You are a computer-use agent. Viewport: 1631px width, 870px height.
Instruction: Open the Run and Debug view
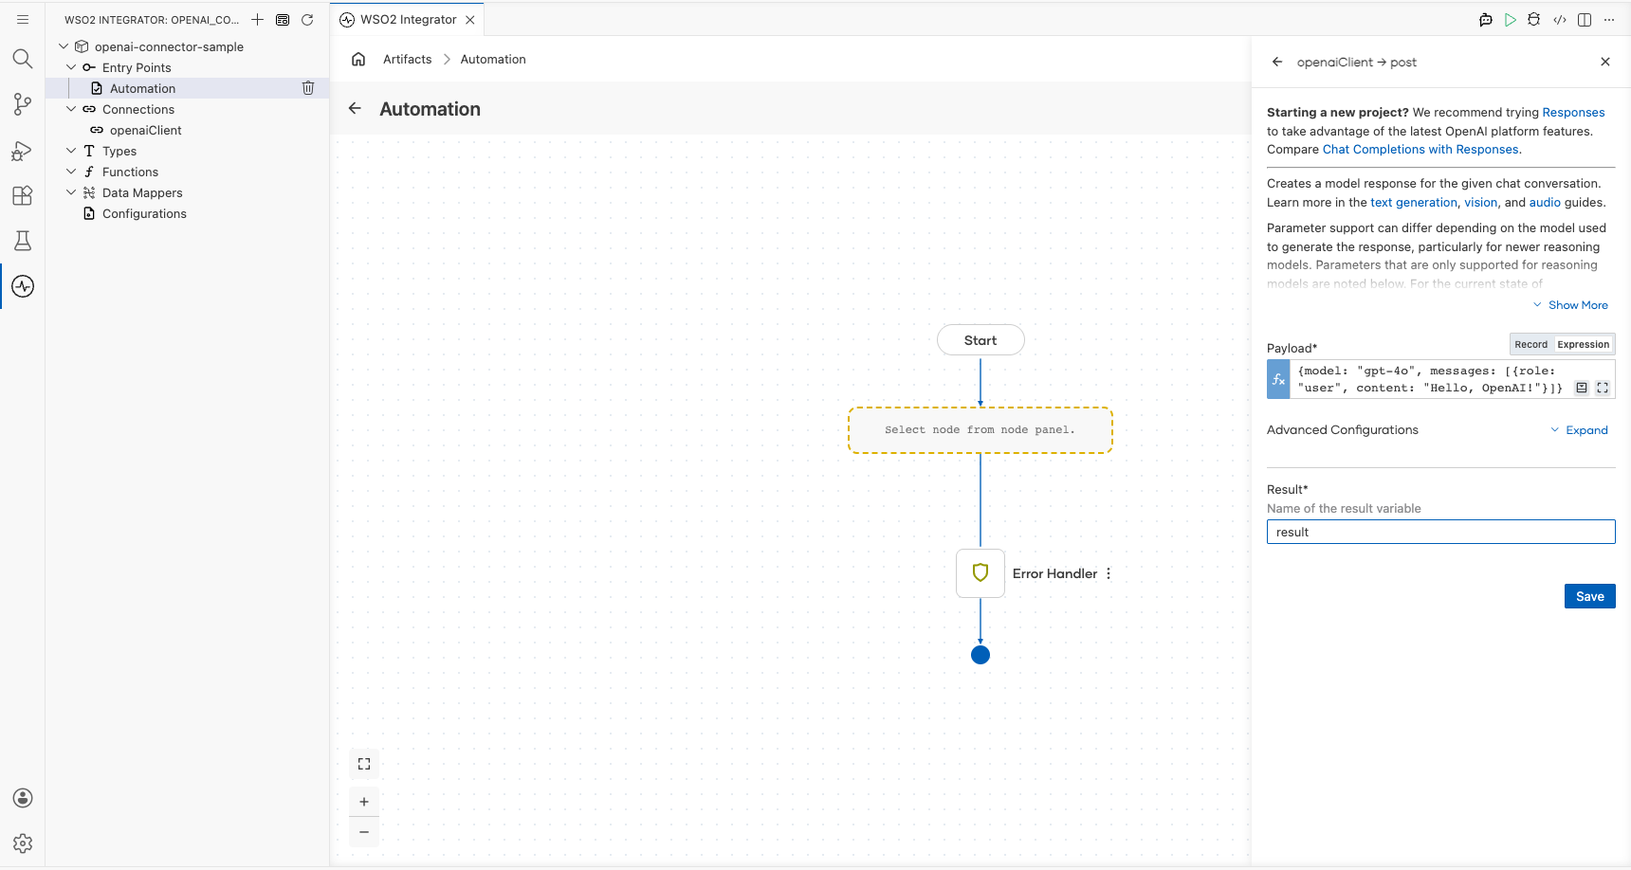click(x=23, y=150)
